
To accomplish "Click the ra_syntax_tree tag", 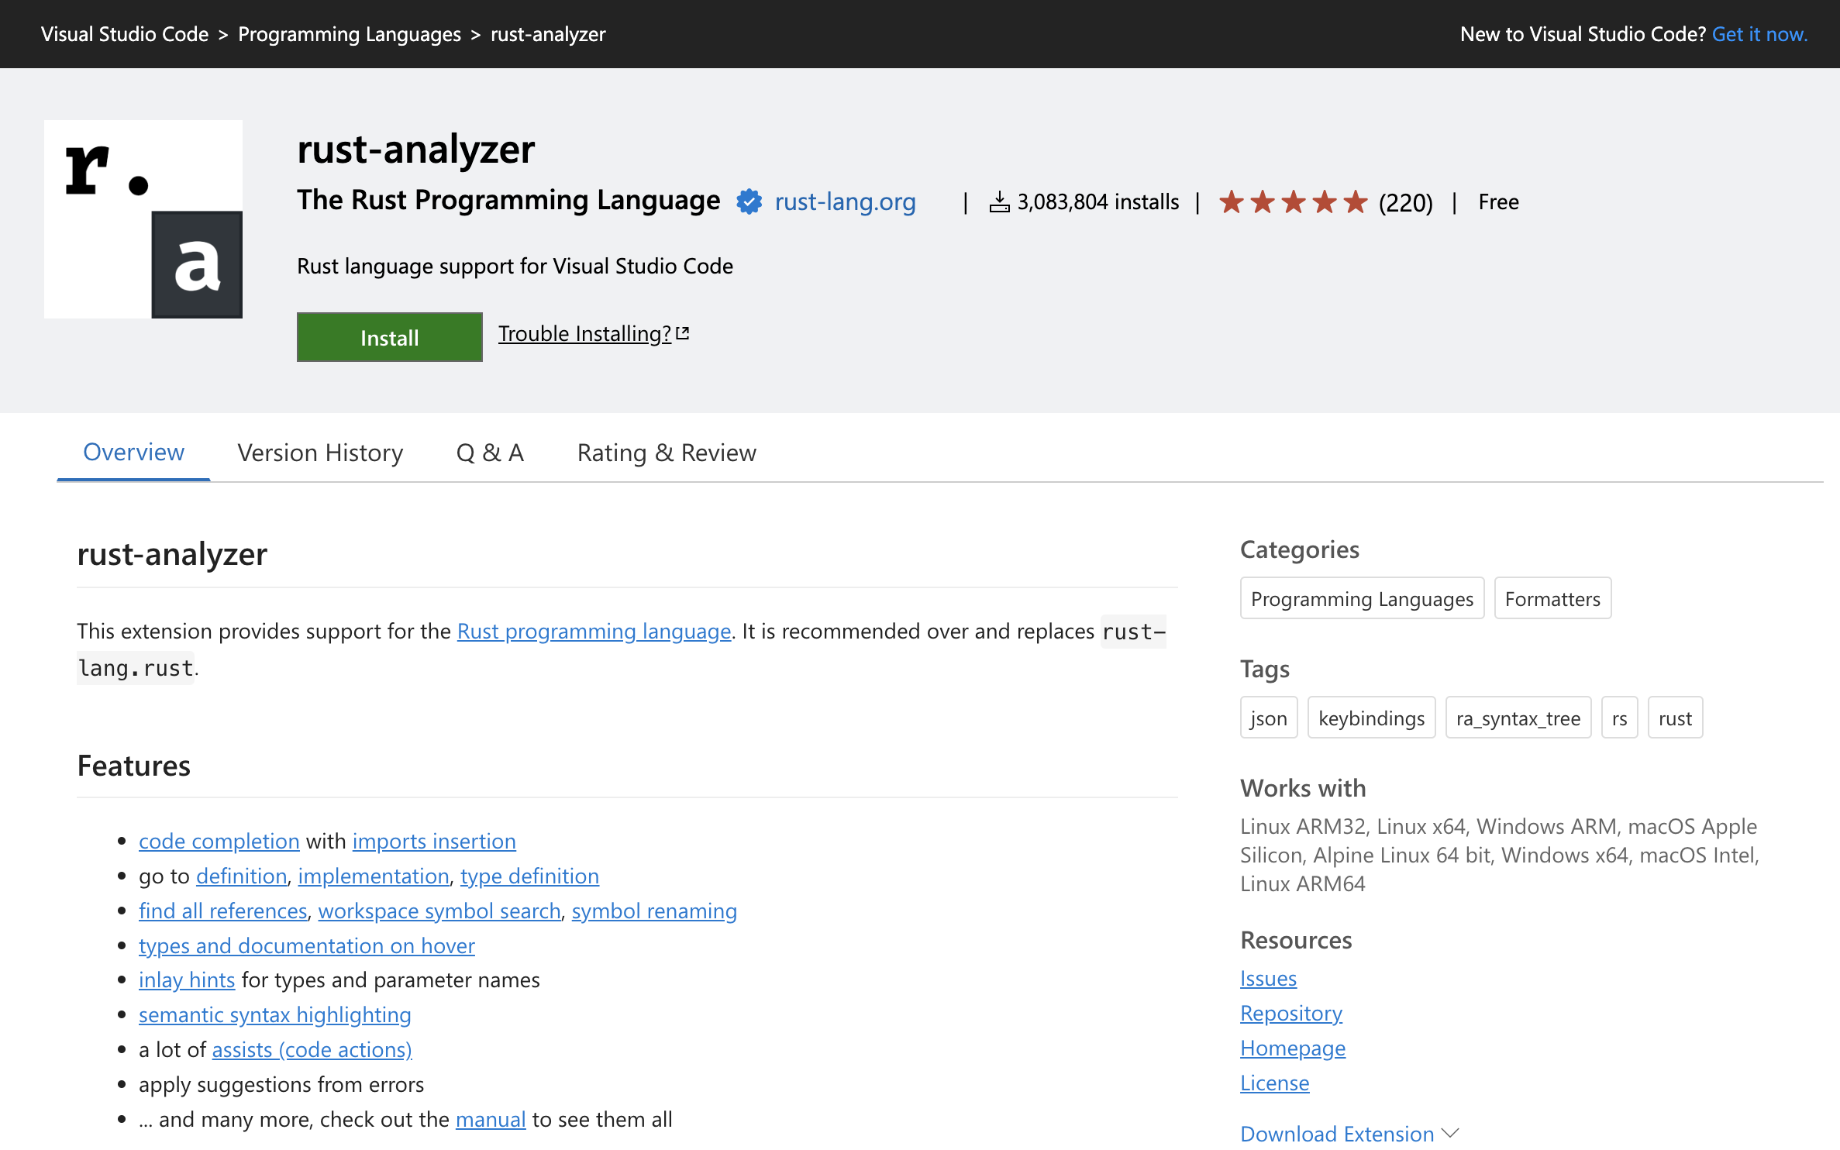I will click(1518, 718).
